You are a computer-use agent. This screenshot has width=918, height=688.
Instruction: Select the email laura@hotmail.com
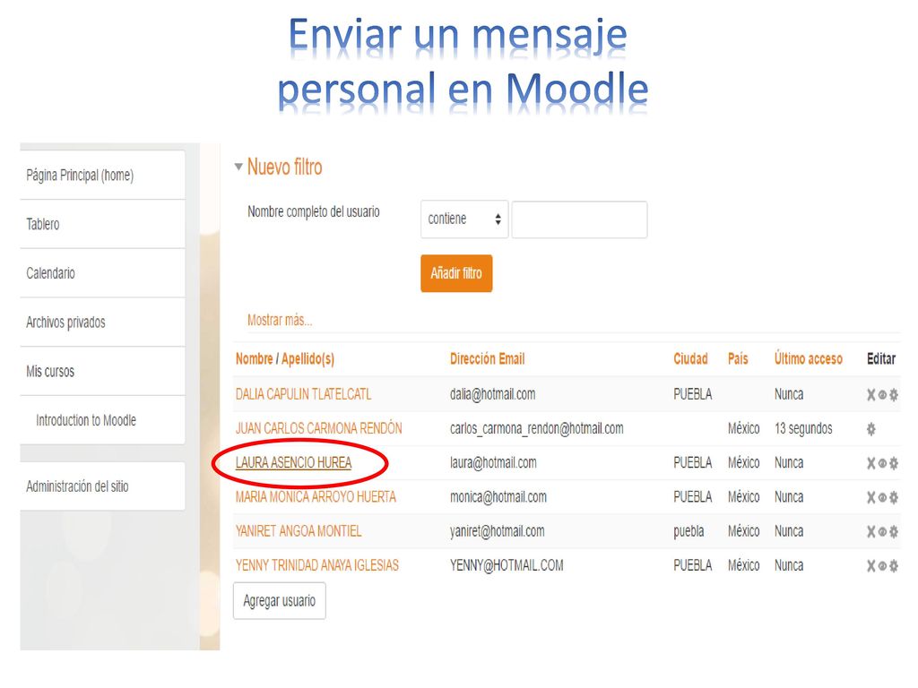pos(493,463)
